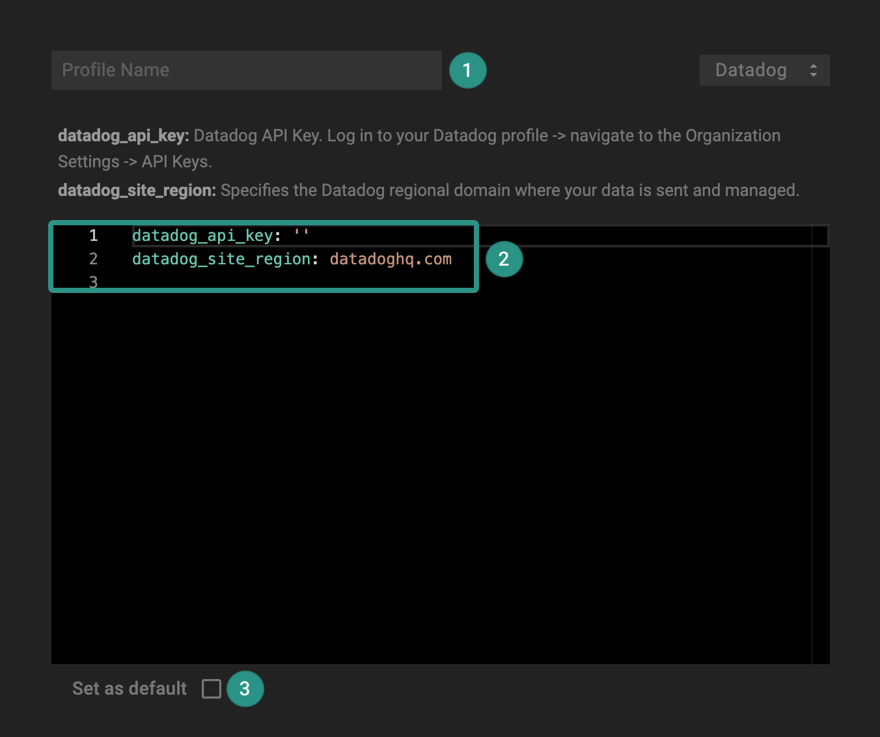880x737 pixels.
Task: Click the up-down arrows on the Datadog selector
Action: pos(813,70)
